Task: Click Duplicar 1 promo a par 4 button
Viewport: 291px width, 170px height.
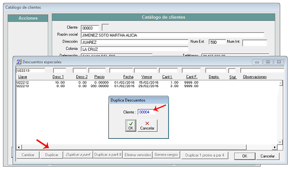Action: (x=205, y=155)
